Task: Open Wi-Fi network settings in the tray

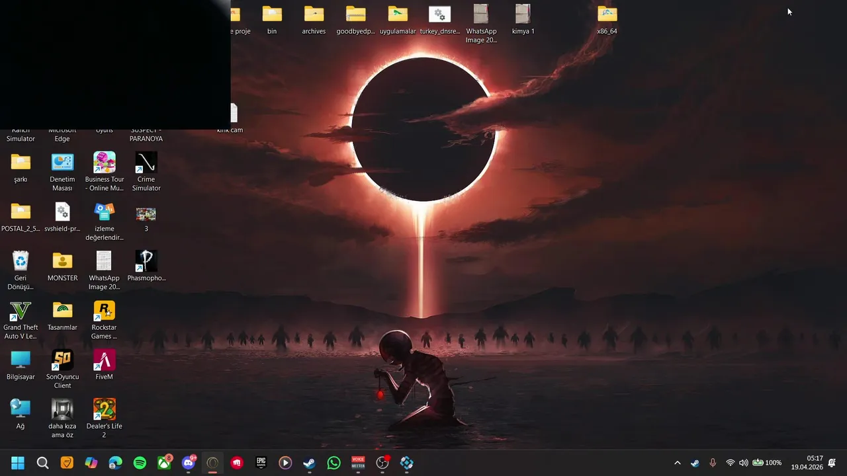Action: [x=731, y=463]
